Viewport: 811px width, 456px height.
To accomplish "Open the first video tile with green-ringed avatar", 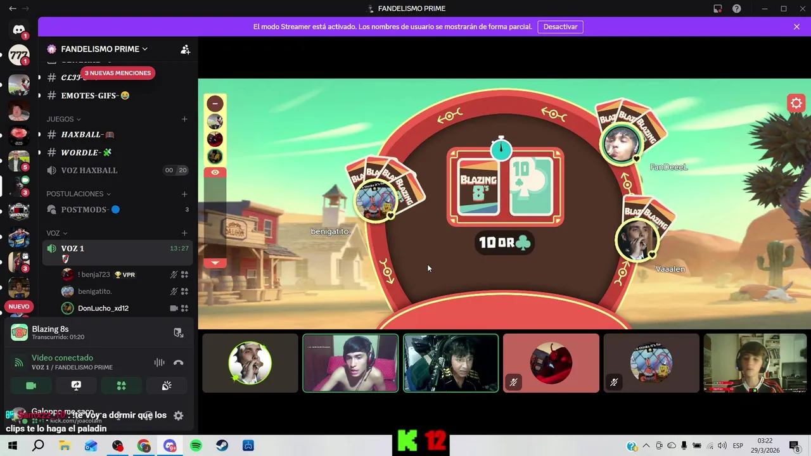I will 250,363.
